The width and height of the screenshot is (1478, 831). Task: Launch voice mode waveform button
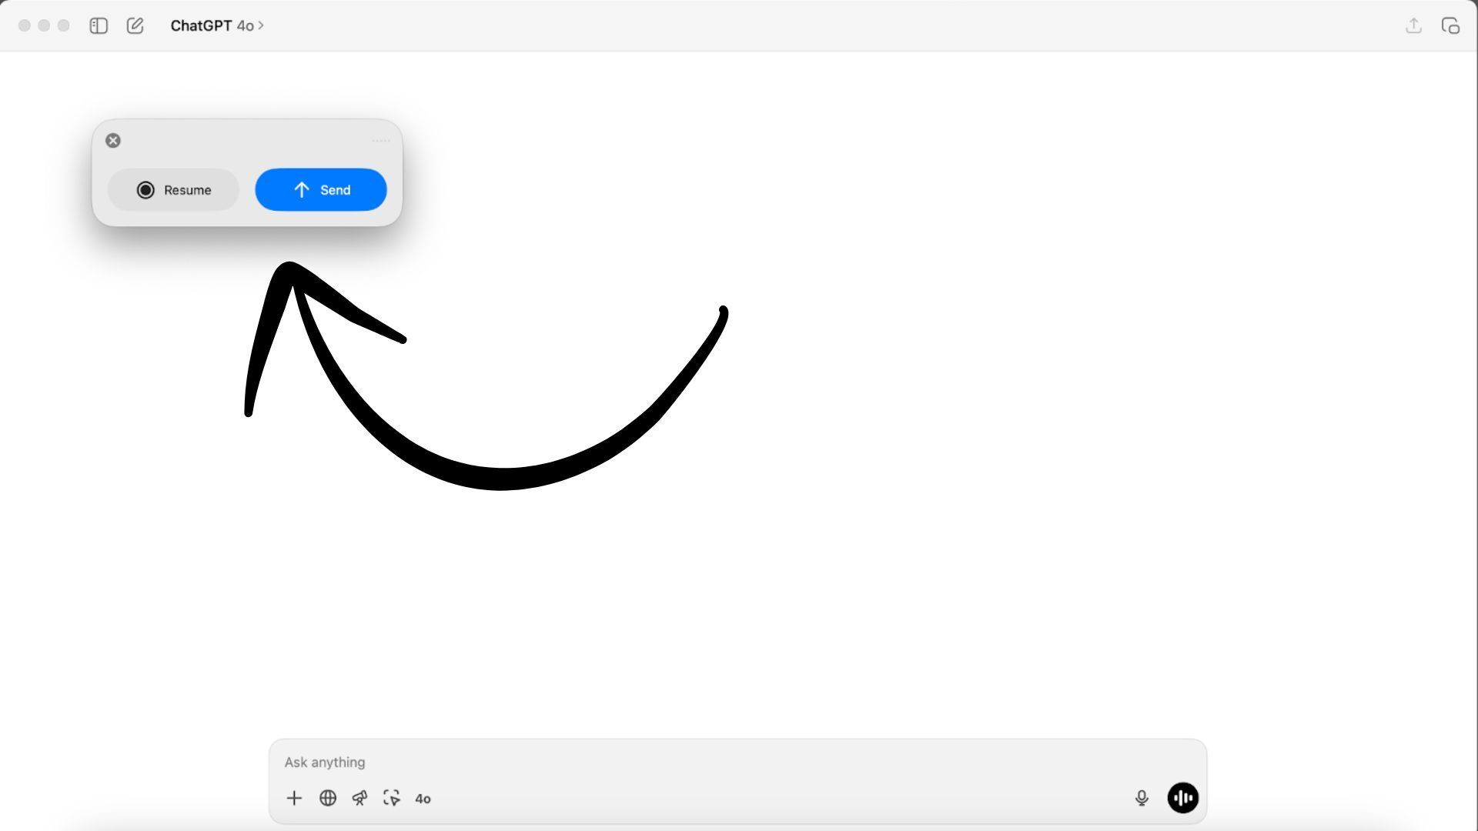tap(1183, 798)
